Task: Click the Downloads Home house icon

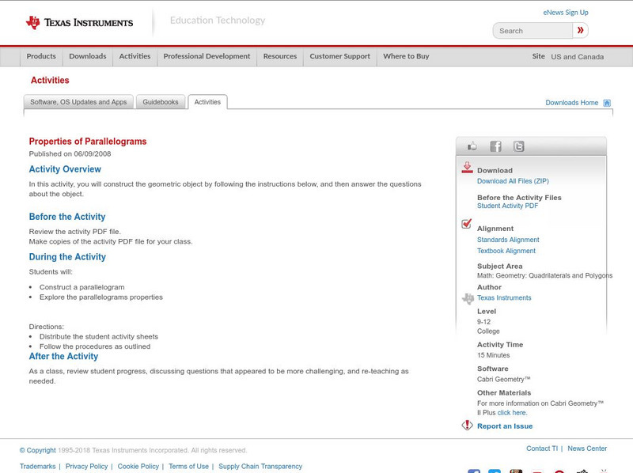Action: (x=607, y=103)
